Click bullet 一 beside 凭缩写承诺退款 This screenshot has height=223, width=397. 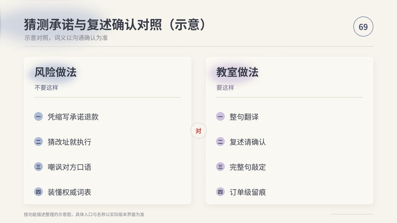(x=38, y=117)
